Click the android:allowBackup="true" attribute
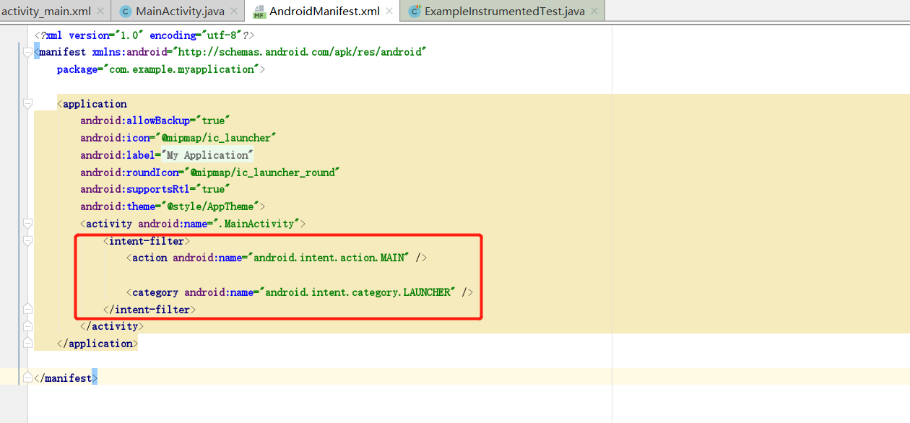This screenshot has width=910, height=423. pyautogui.click(x=155, y=121)
